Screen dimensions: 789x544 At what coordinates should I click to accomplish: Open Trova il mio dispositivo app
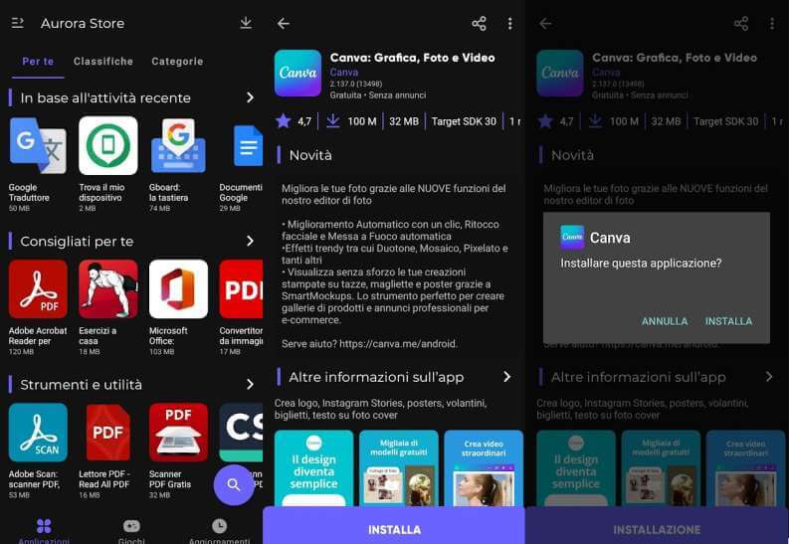pos(108,146)
